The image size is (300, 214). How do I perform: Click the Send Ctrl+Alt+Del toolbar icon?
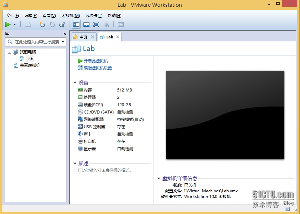[28, 24]
